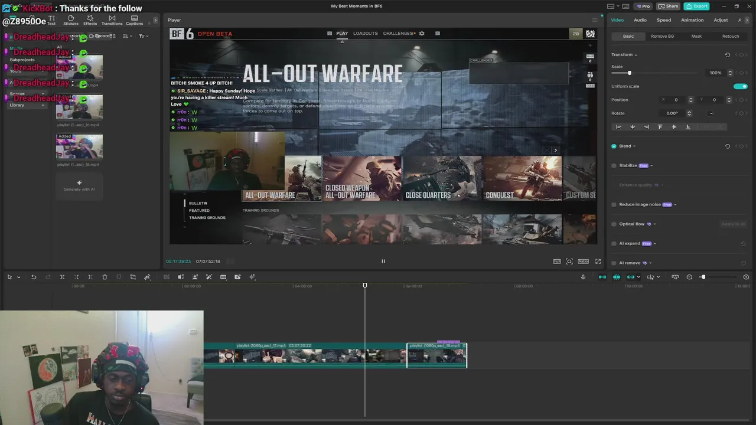Open the player Ratio option
The width and height of the screenshot is (756, 425).
[583, 261]
